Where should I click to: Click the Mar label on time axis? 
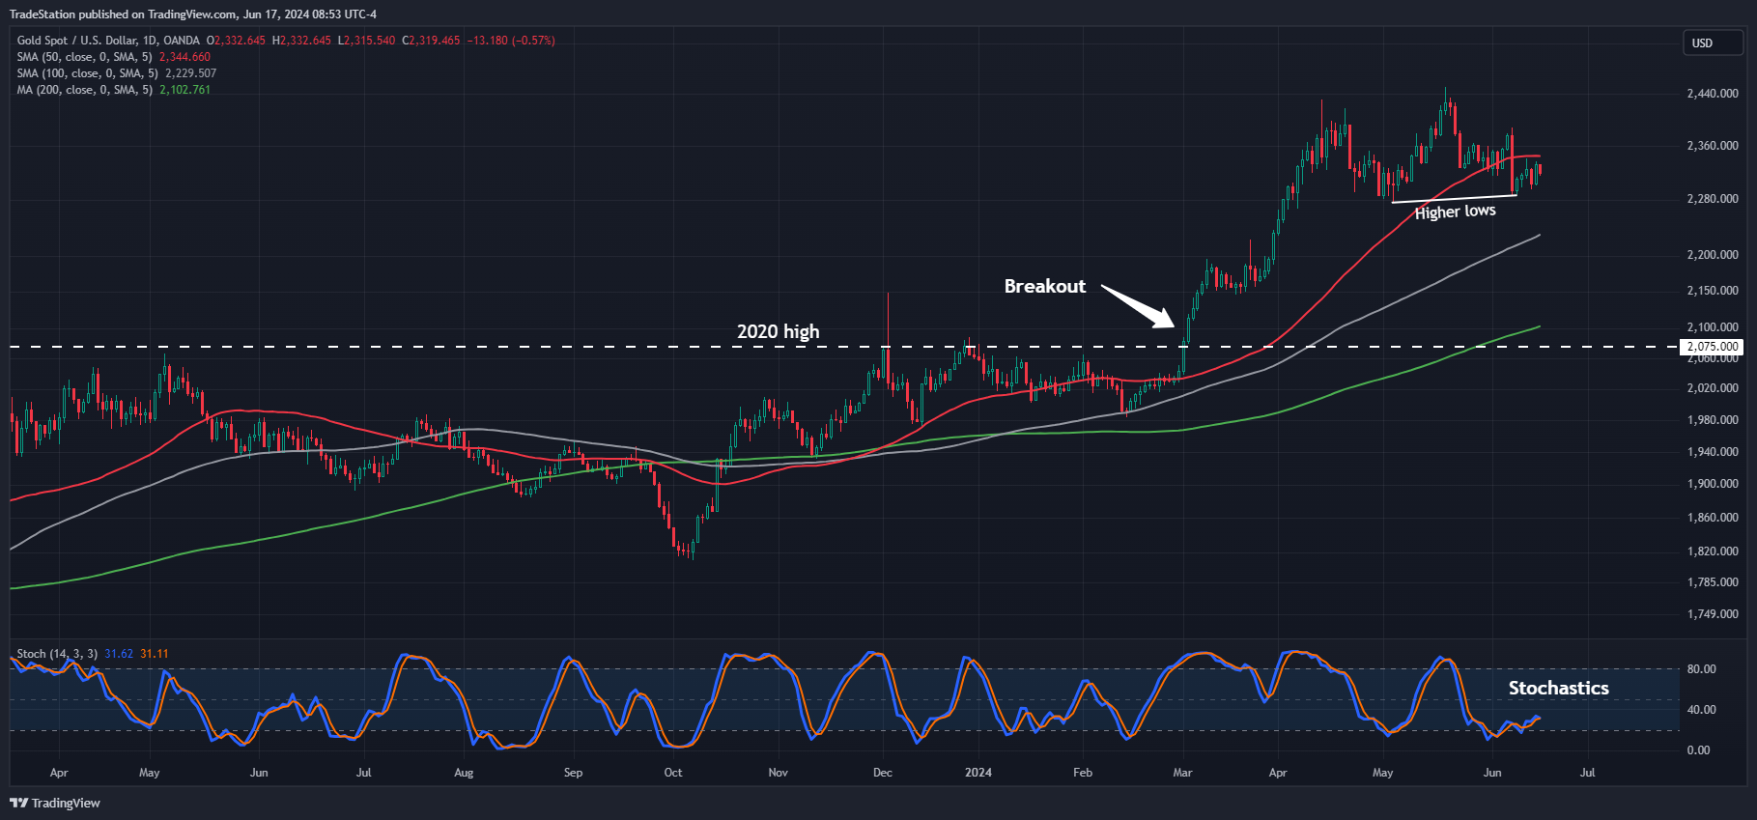[x=1182, y=773]
